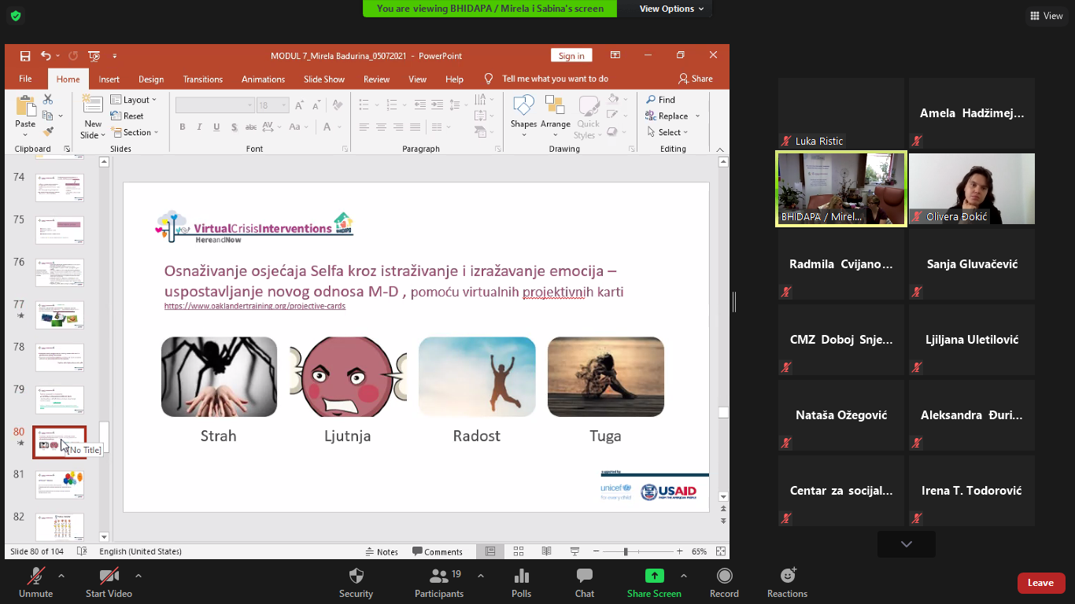Click the Record meeting icon
1075x604 pixels.
tap(724, 576)
